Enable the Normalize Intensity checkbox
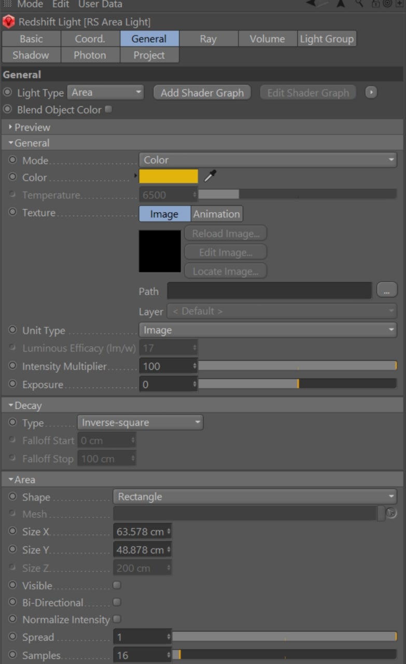This screenshot has width=406, height=664. [117, 619]
